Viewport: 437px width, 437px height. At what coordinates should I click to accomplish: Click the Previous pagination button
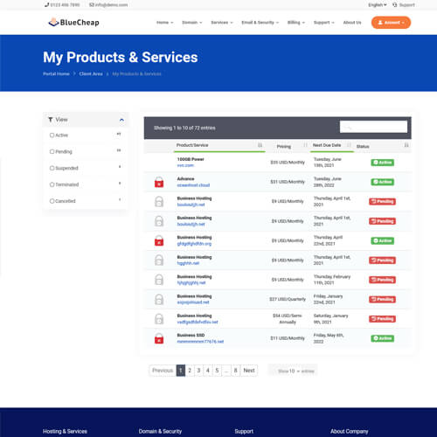(x=163, y=371)
